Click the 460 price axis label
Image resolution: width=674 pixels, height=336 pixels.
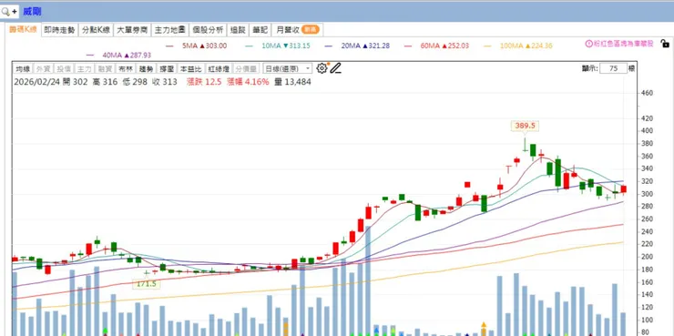(x=648, y=93)
